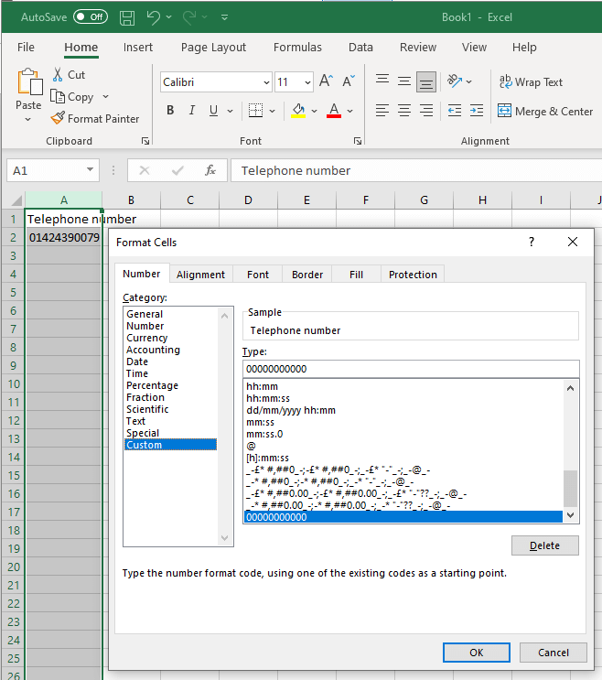Open Customize Quick Access Toolbar arrow
Image resolution: width=602 pixels, height=680 pixels.
click(224, 17)
